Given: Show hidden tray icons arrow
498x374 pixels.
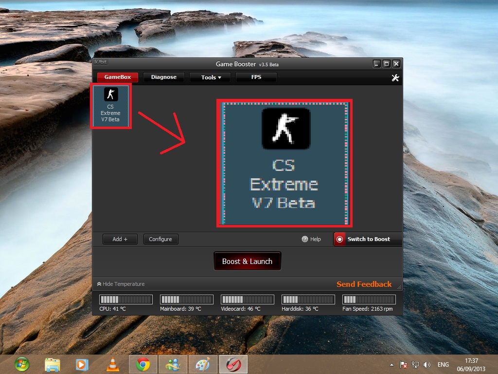Looking at the screenshot, I should pyautogui.click(x=391, y=365).
